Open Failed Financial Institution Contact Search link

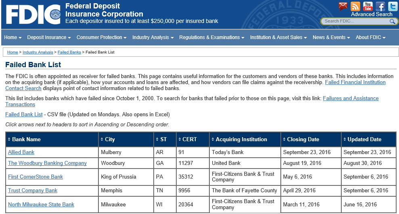(355, 82)
